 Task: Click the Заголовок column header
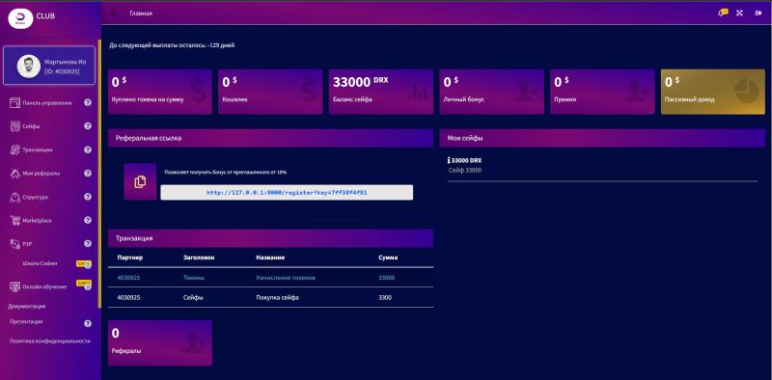[199, 258]
